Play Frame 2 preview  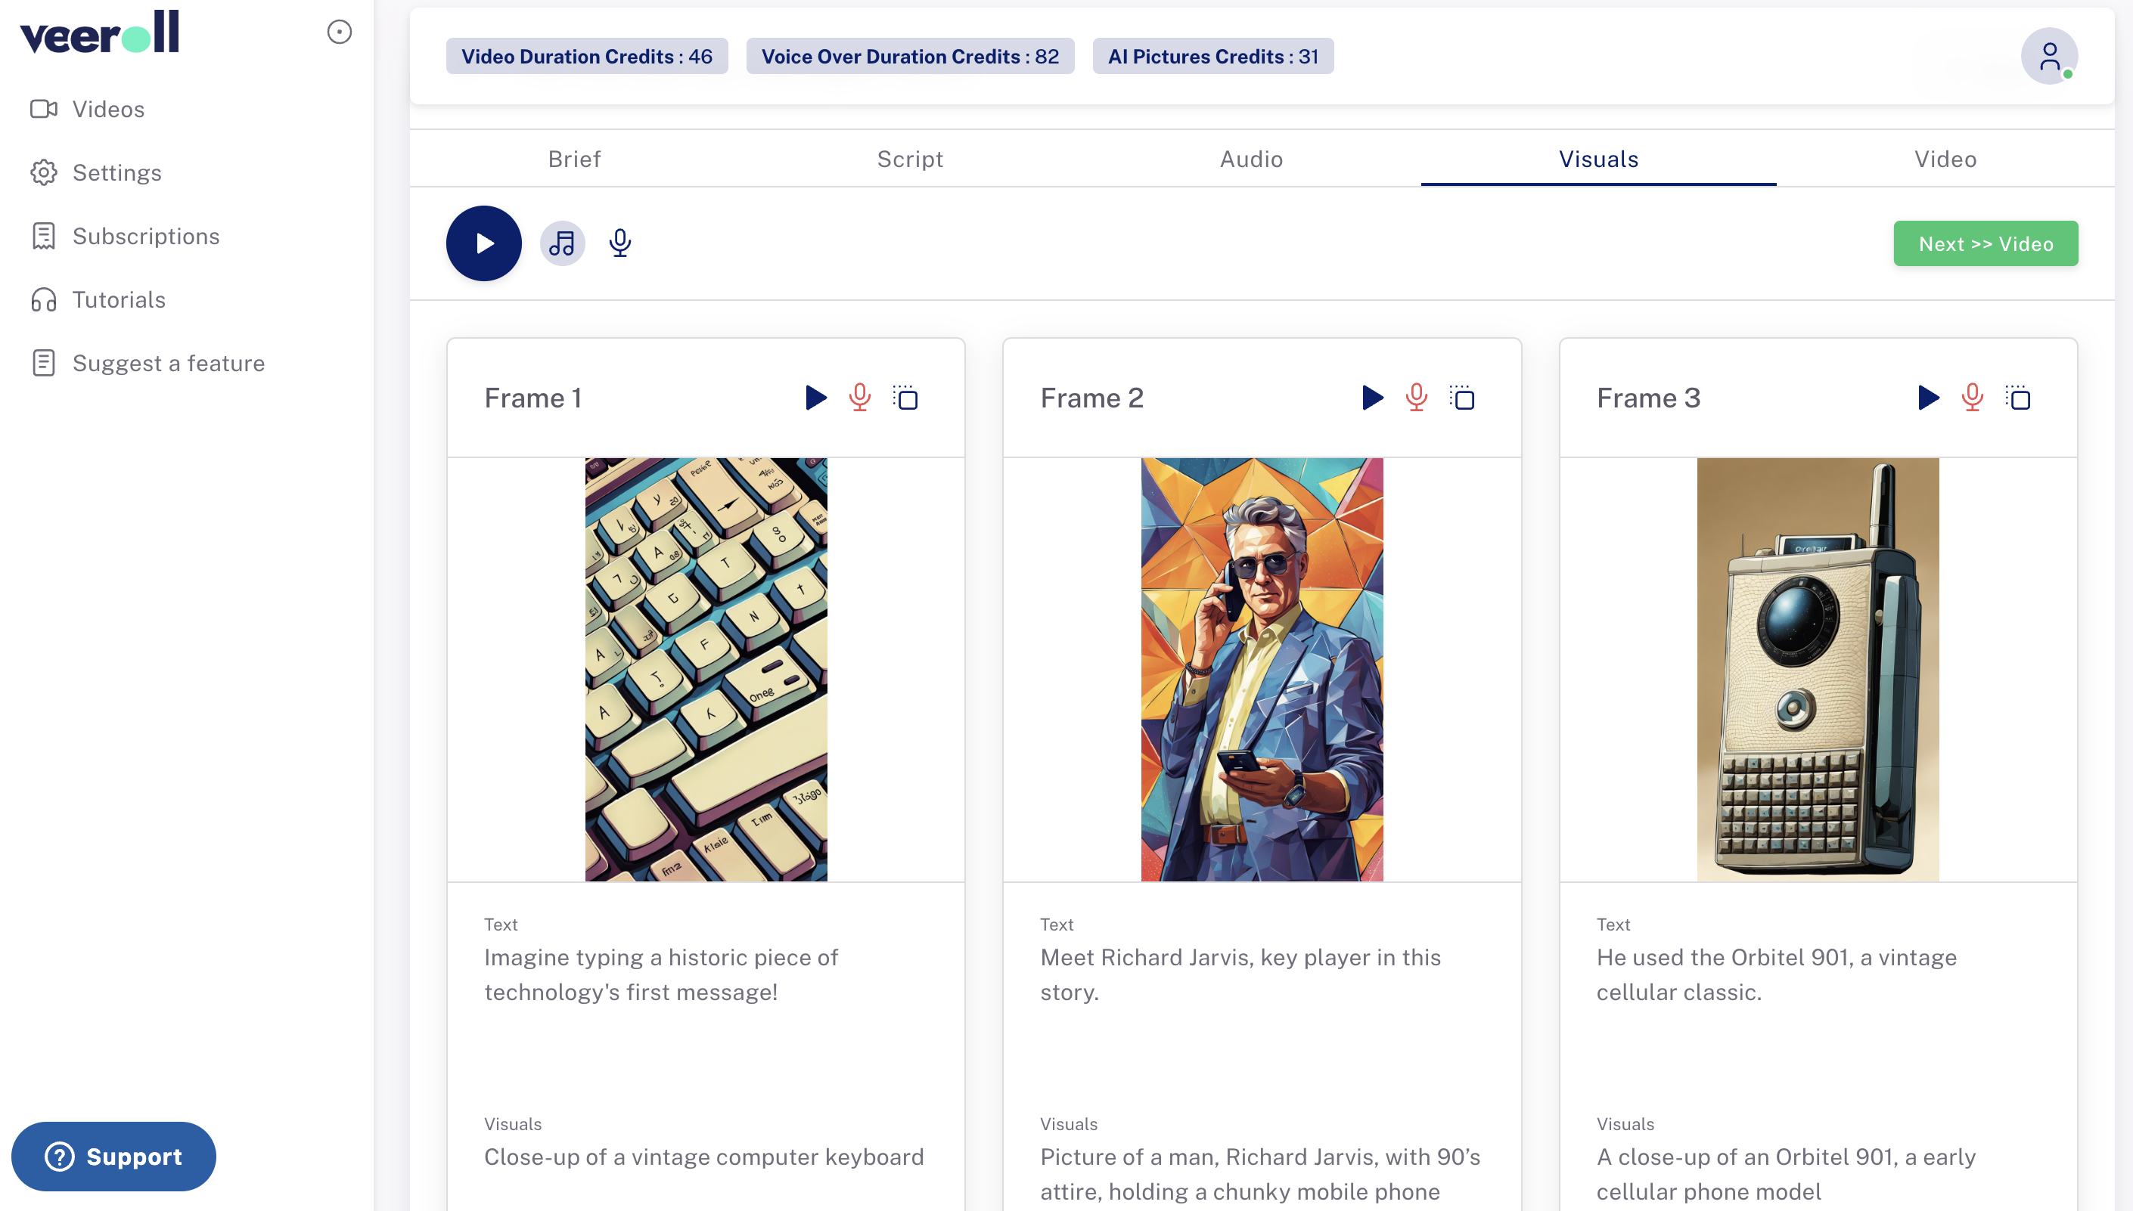(x=1371, y=398)
